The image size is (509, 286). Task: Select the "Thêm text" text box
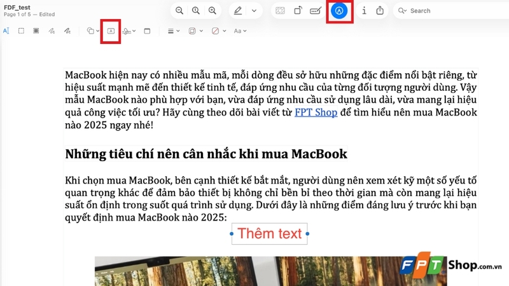[269, 233]
